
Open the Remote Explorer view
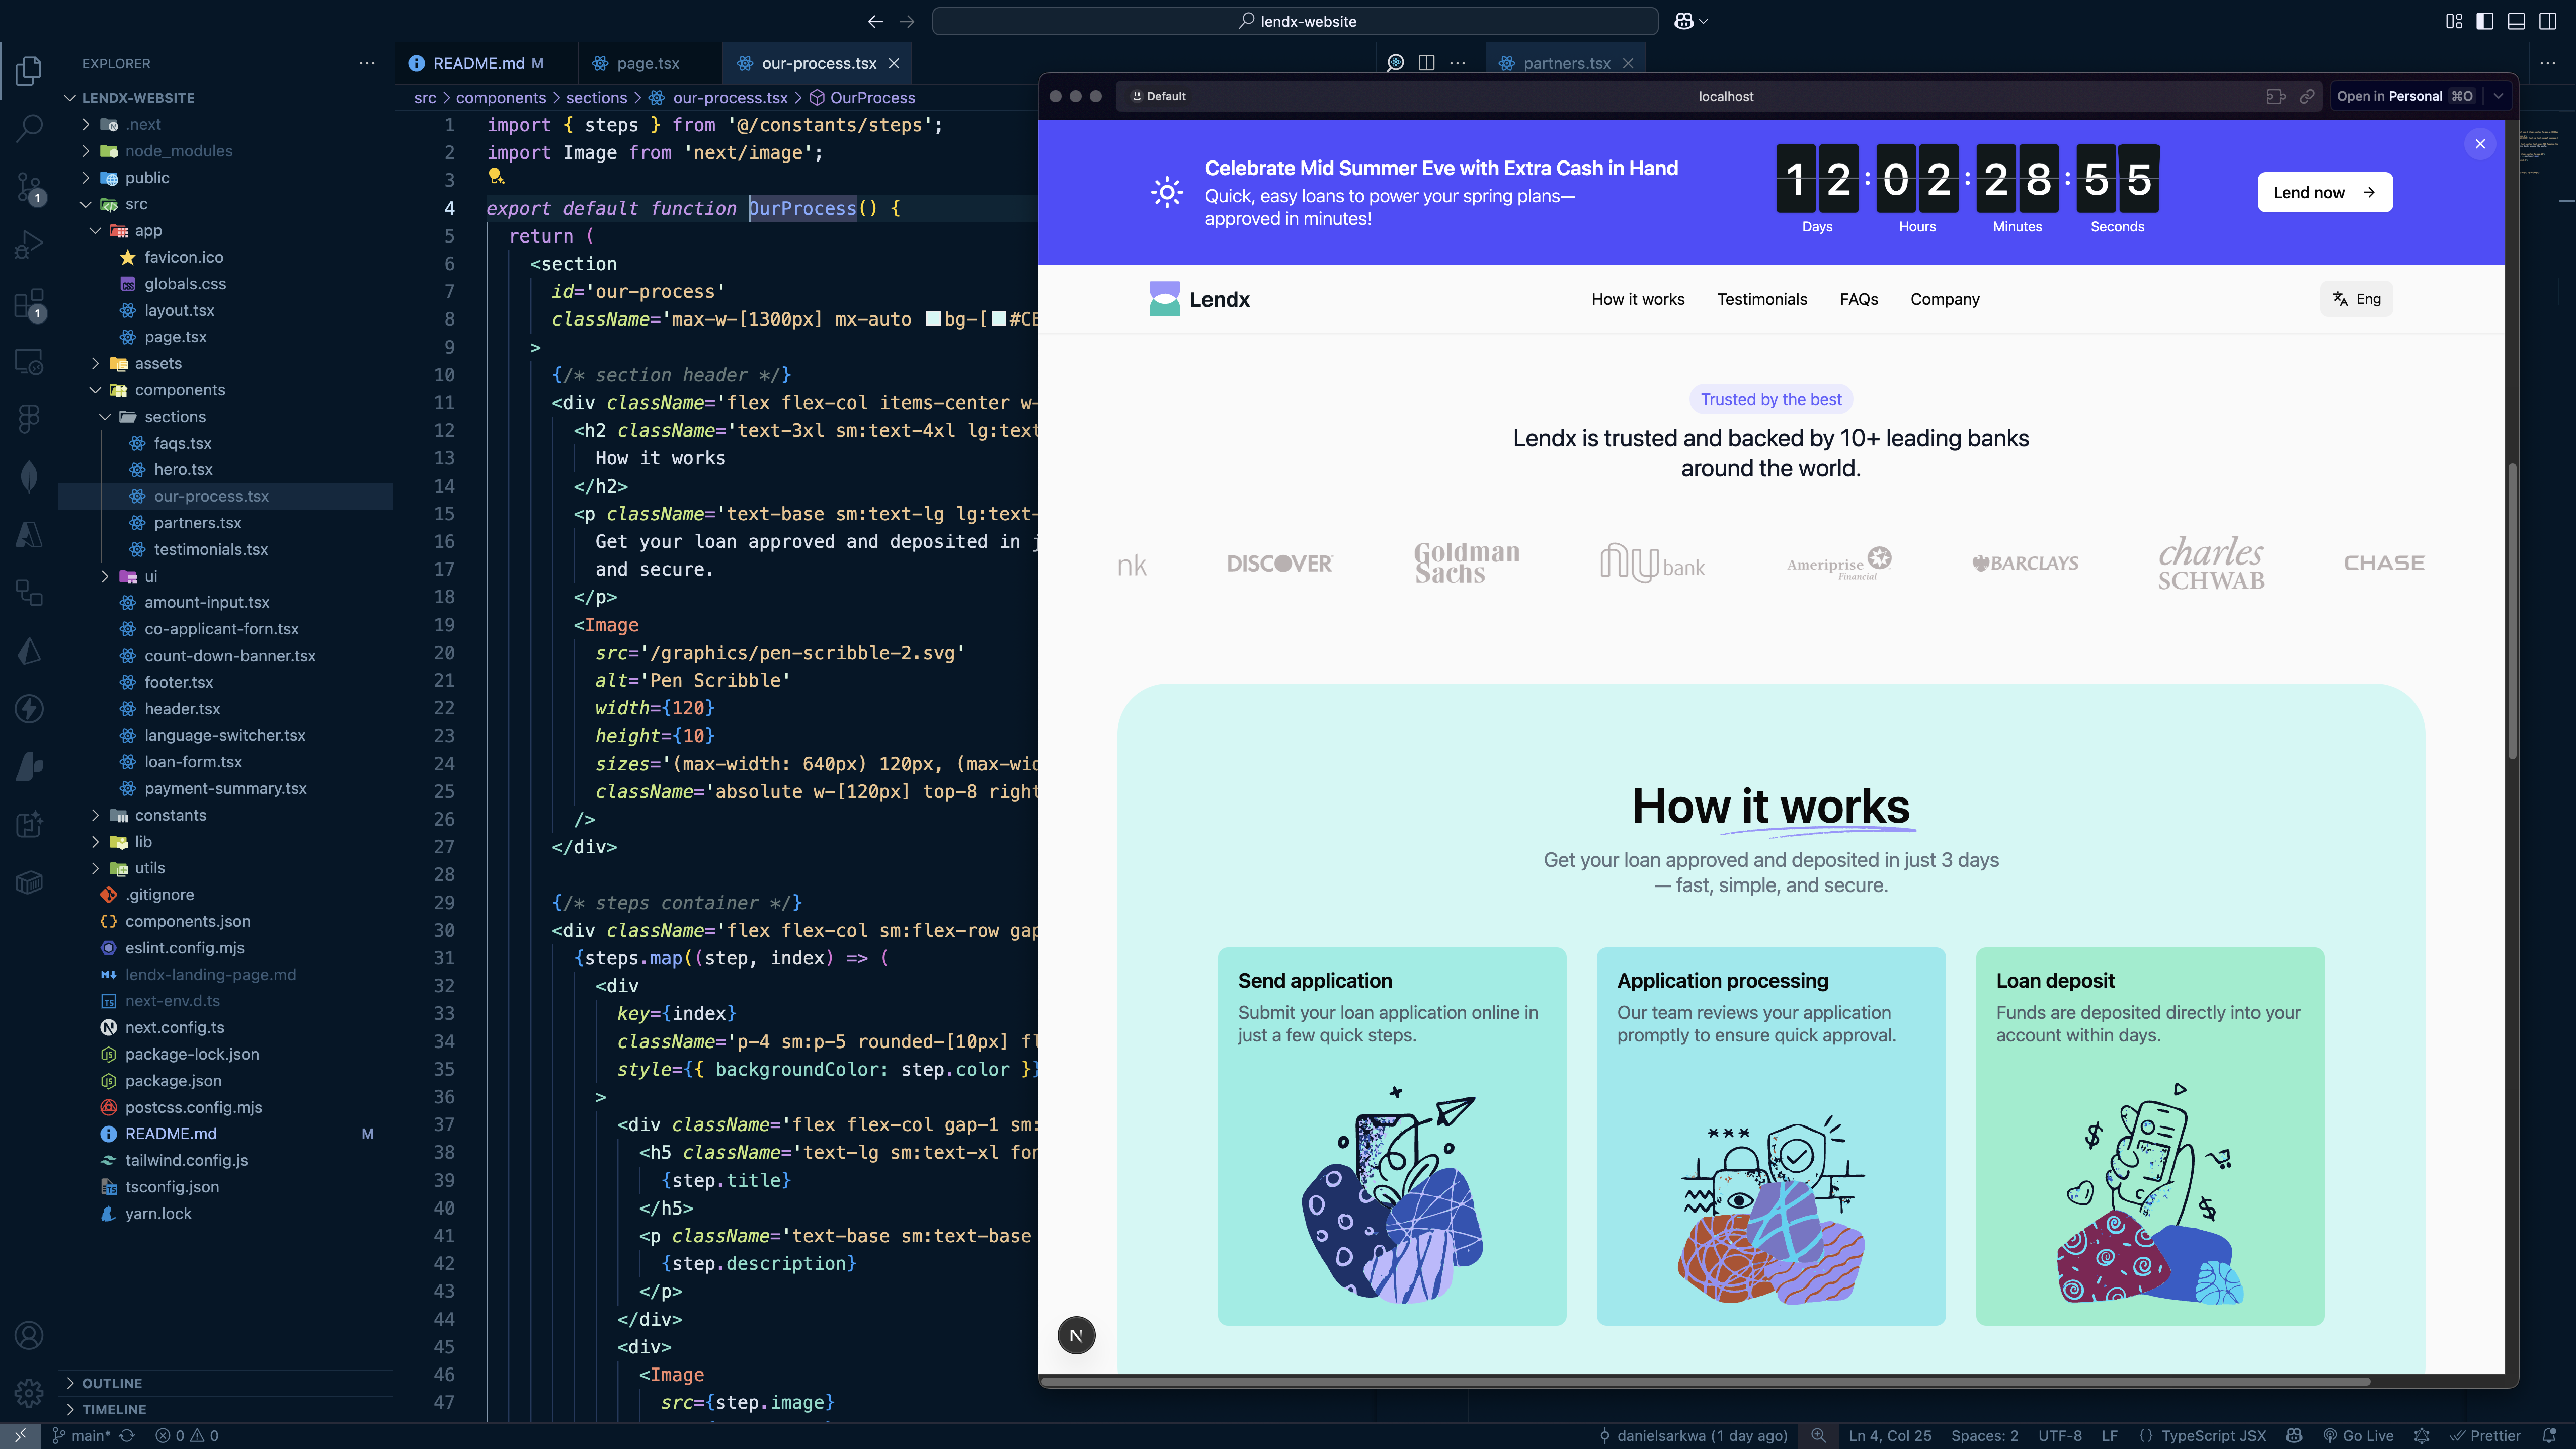(x=29, y=362)
